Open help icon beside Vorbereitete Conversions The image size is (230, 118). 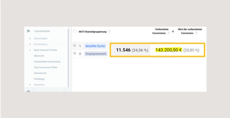169,33
